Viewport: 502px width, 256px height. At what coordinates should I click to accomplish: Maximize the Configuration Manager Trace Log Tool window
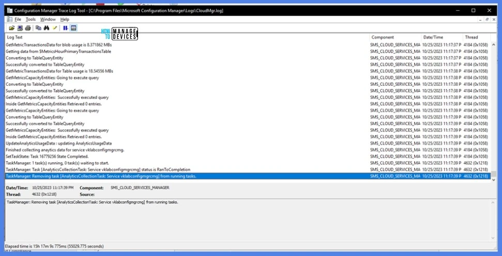pos(473,10)
